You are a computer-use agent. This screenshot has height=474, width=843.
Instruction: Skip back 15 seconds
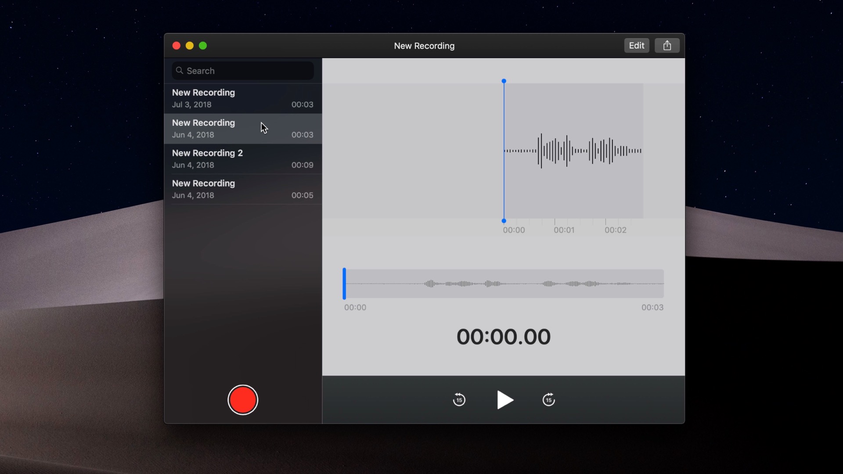coord(459,400)
